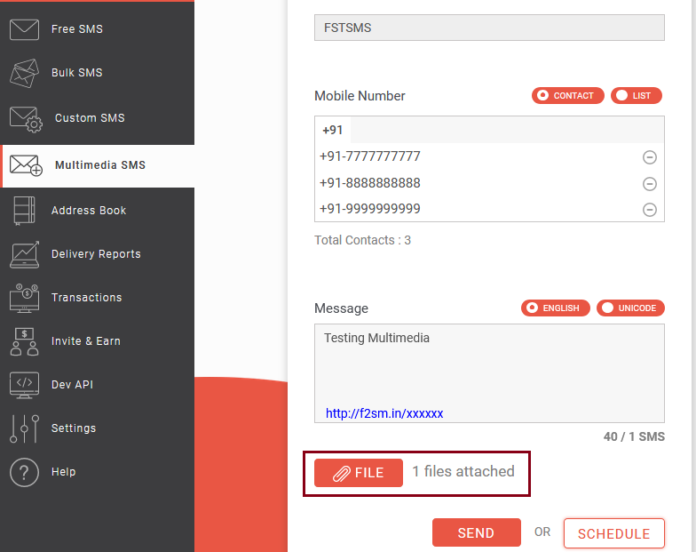Click the "Total Contacts : 3" text
Screen dimensions: 696x552
(x=362, y=240)
